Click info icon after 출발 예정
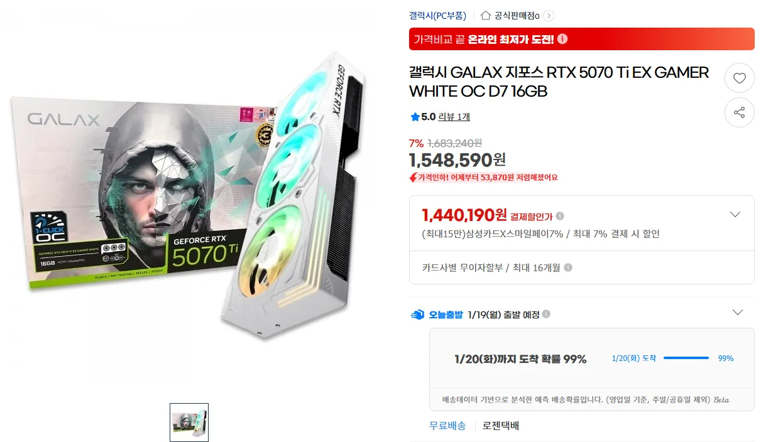Screen dimensions: 761x442 coord(546,315)
